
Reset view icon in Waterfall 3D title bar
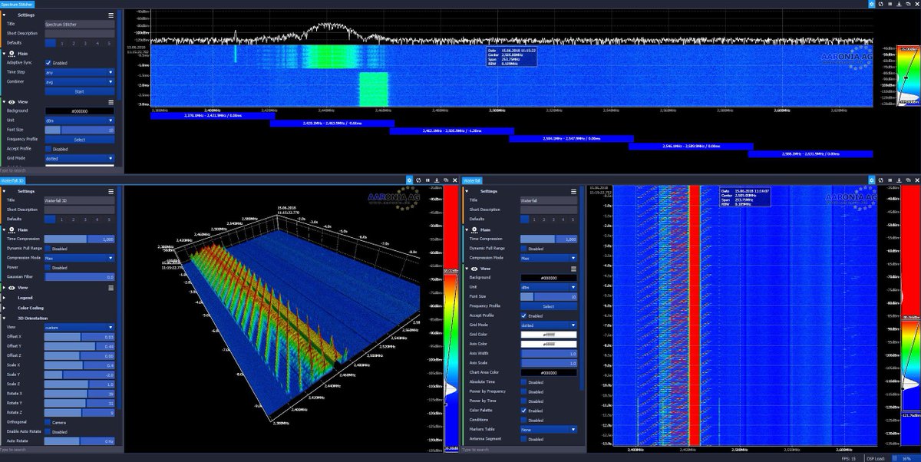418,180
